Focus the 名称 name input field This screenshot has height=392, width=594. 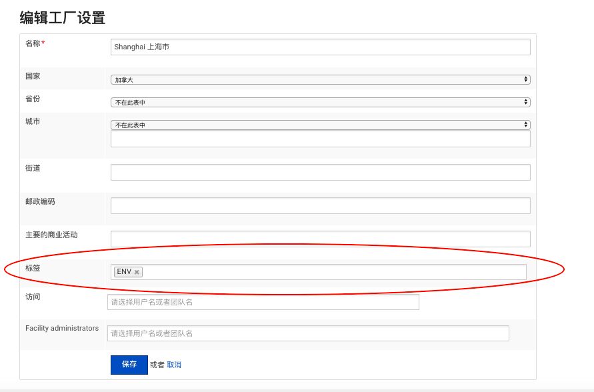pos(320,47)
